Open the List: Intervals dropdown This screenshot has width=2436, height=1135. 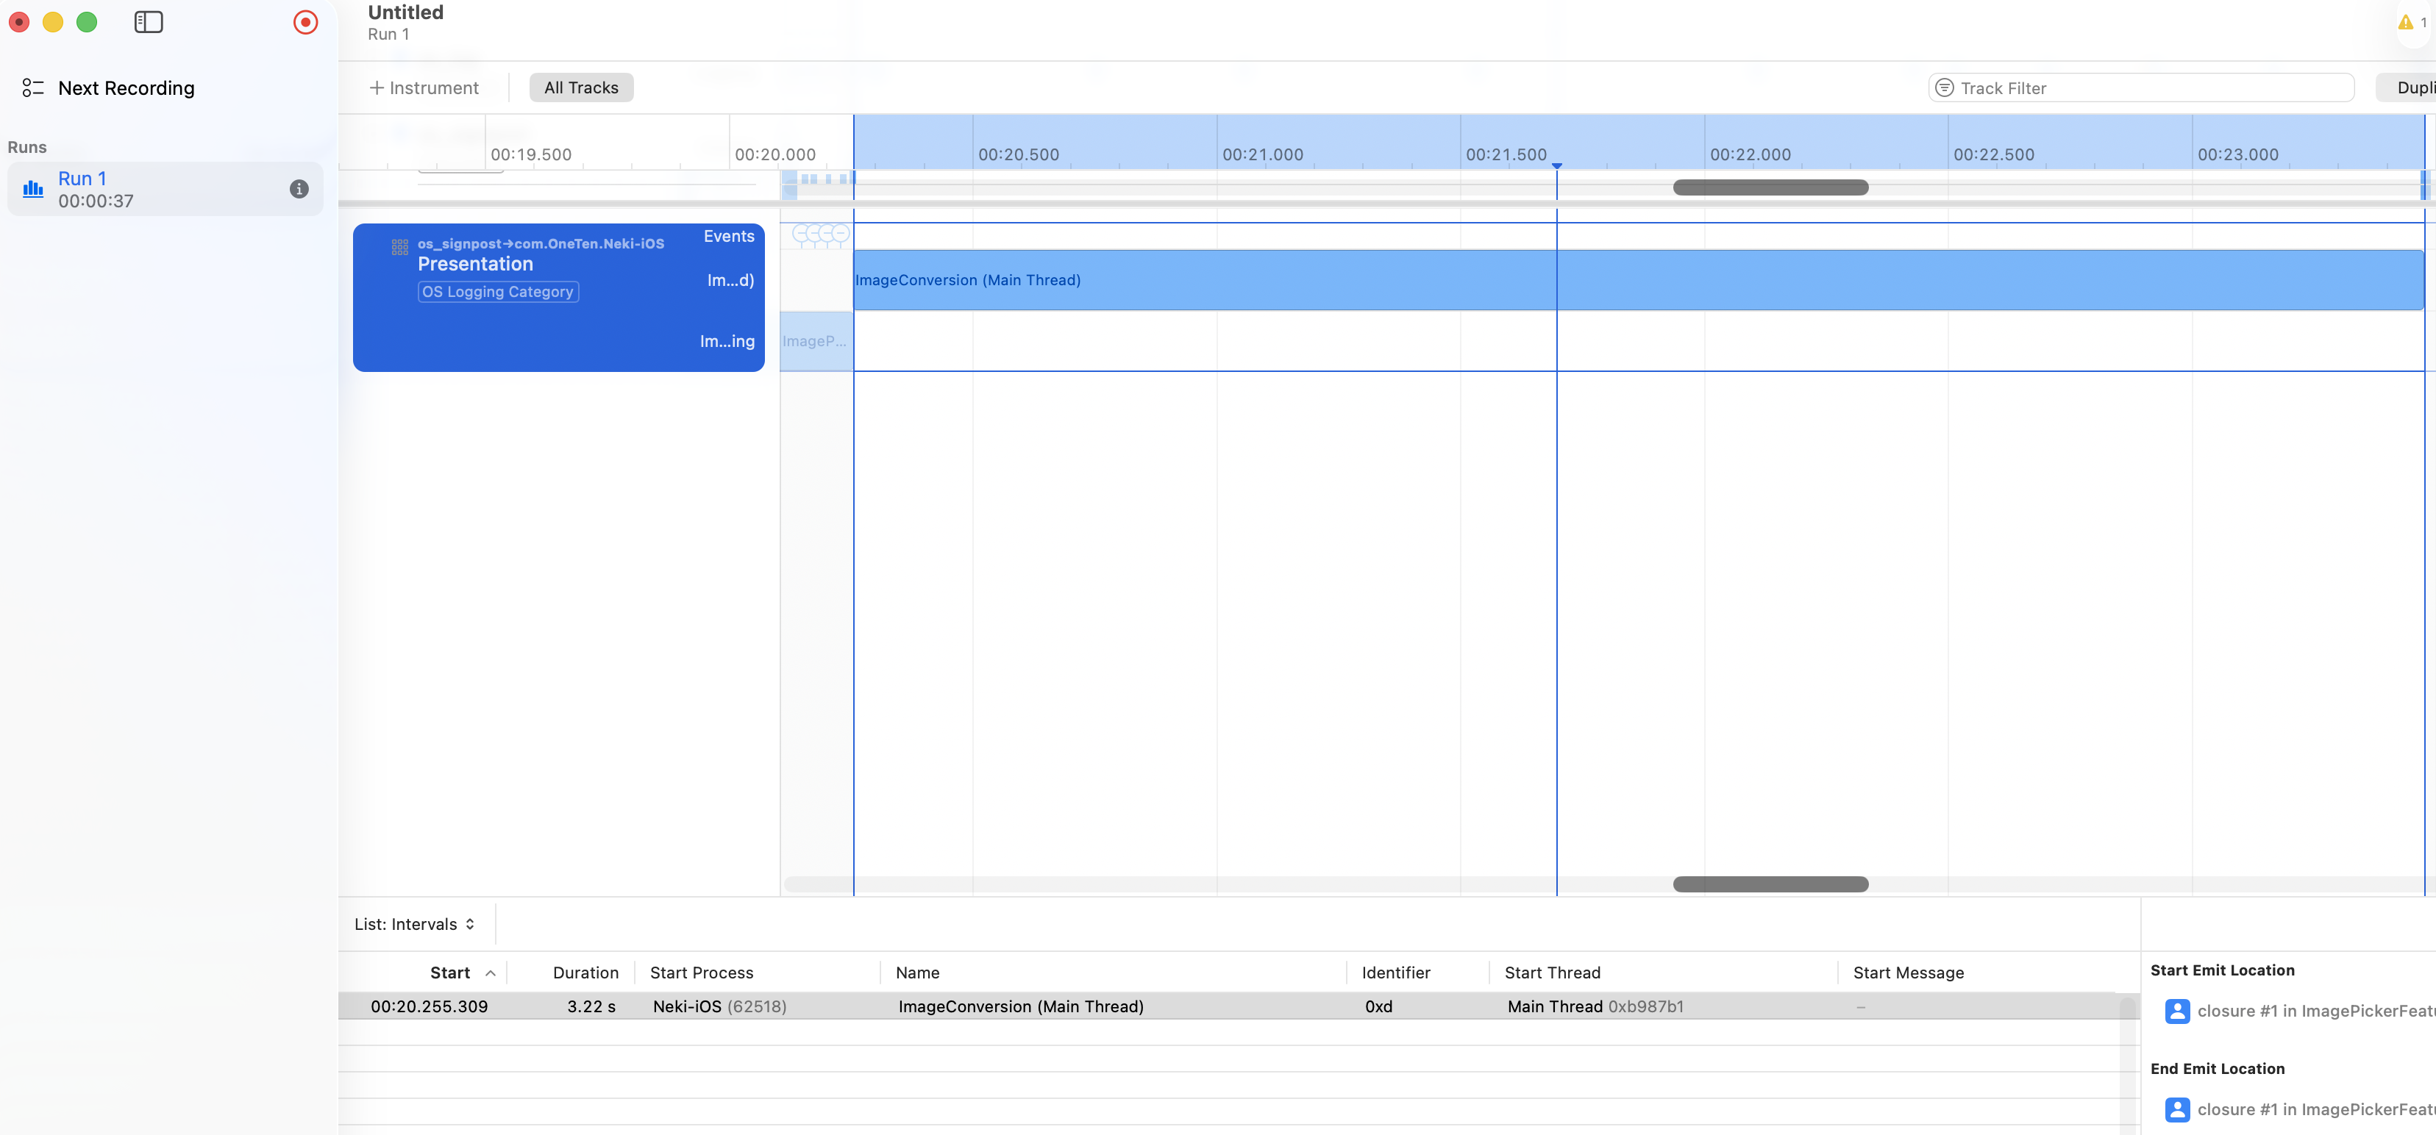pyautogui.click(x=414, y=924)
